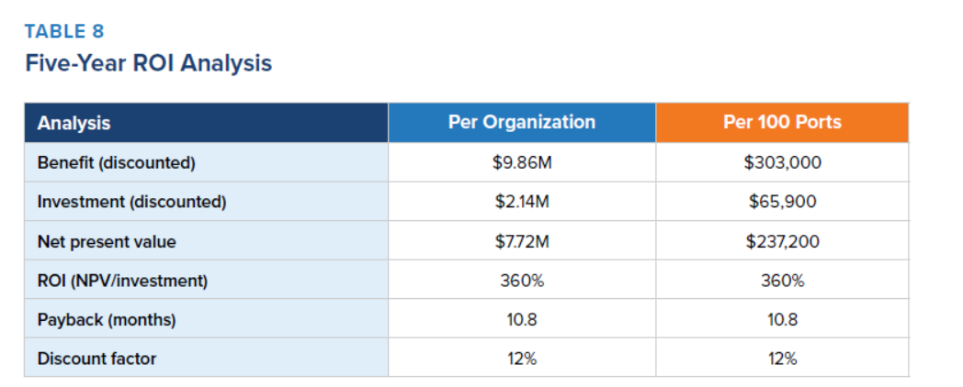
Task: Click the Benefit (discounted) row label
Action: point(116,163)
